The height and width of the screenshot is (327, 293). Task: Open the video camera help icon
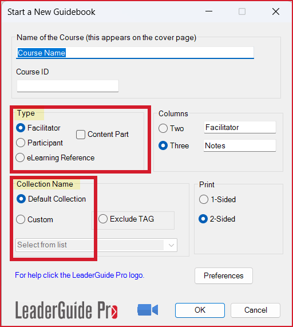(148, 310)
